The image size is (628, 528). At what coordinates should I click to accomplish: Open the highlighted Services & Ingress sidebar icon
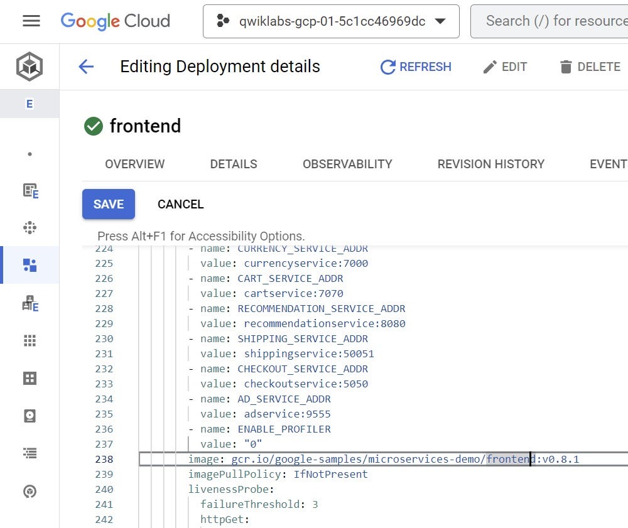coord(30,265)
